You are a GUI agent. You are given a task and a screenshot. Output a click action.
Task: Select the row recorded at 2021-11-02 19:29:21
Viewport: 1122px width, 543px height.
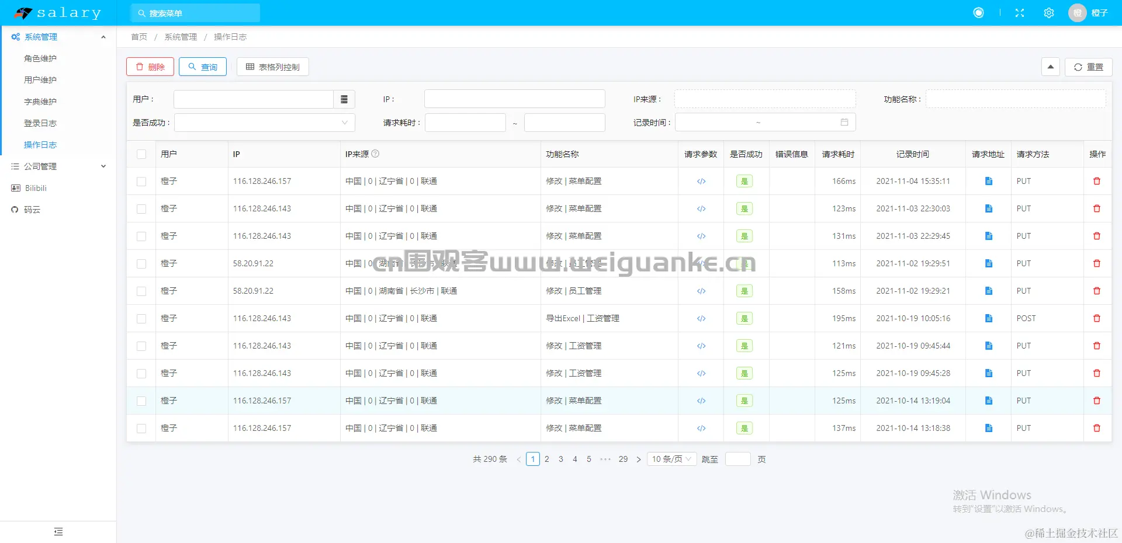tap(141, 291)
